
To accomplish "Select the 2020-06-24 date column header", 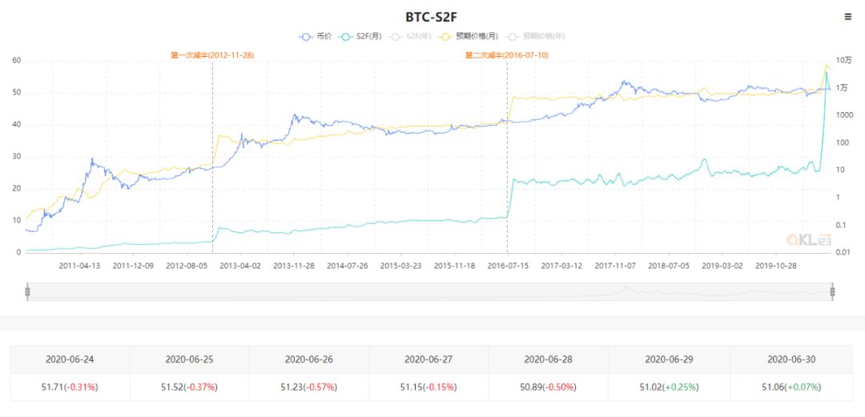I will [x=70, y=359].
